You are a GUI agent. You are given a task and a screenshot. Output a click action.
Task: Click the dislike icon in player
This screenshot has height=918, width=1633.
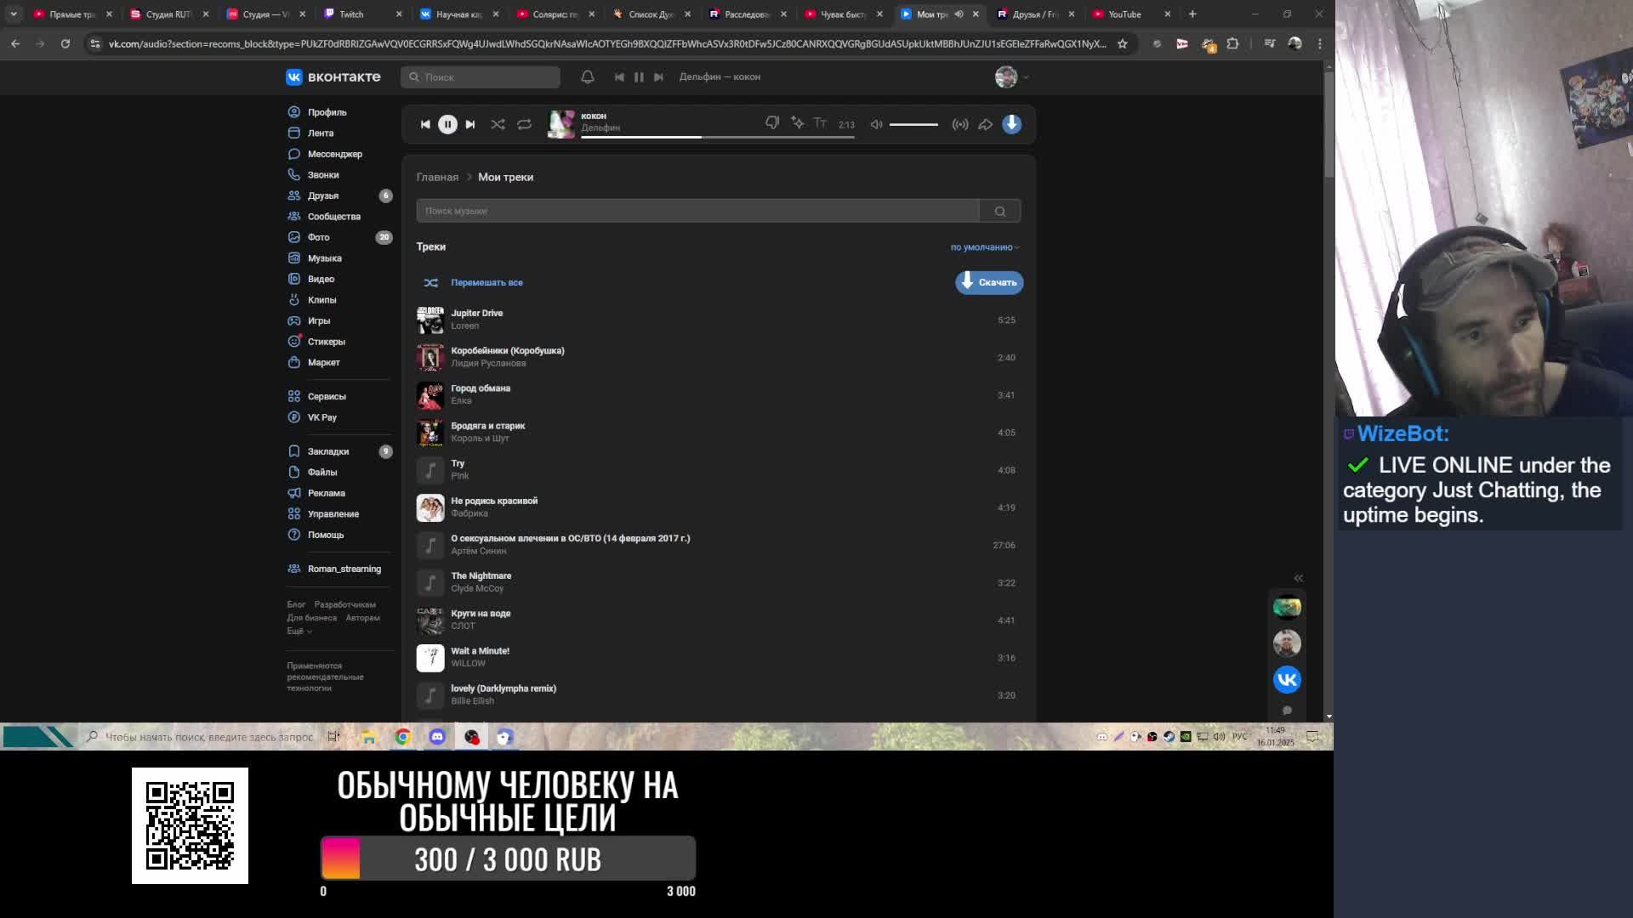tap(771, 123)
